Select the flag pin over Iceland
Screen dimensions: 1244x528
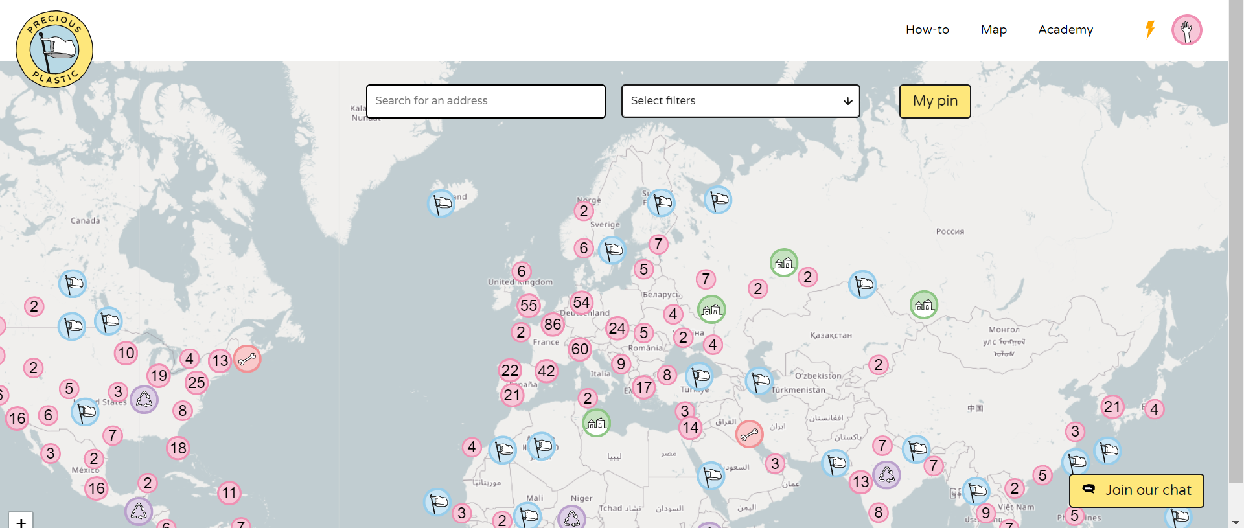coord(441,203)
